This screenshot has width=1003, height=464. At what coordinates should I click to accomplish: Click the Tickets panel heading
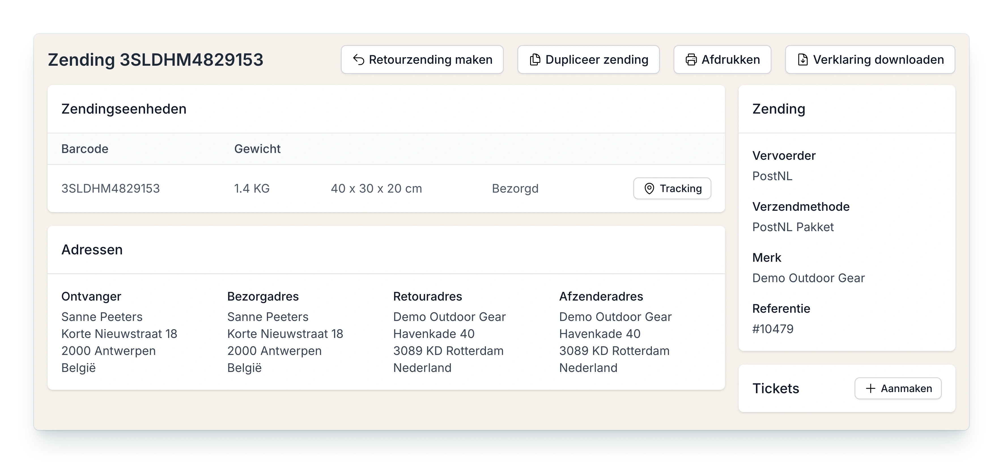coord(775,388)
